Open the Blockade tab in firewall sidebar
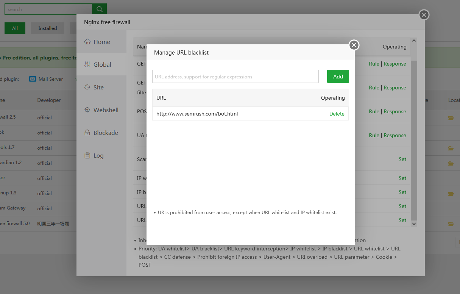The height and width of the screenshot is (294, 460). (101, 133)
